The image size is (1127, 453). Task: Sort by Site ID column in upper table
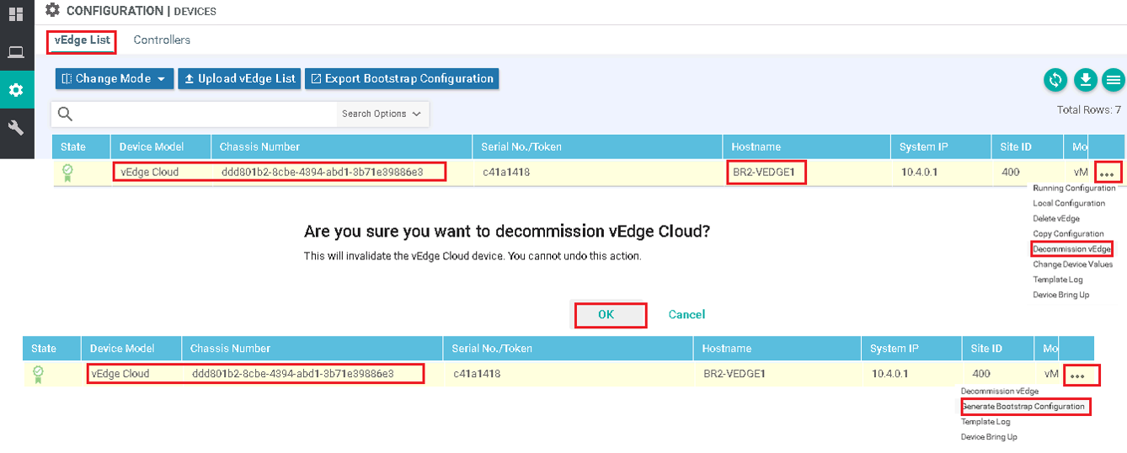pos(1015,147)
